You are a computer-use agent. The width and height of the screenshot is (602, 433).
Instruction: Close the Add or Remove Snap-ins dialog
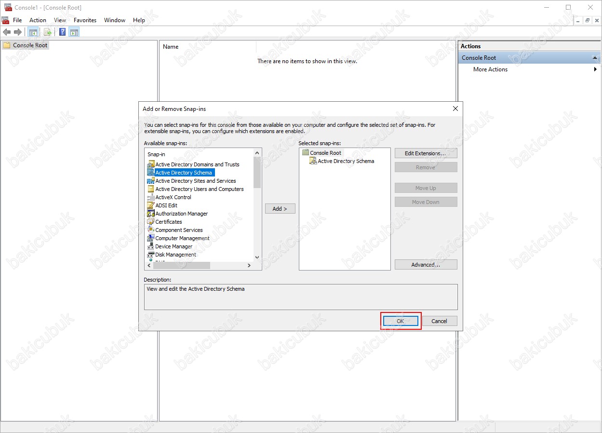(x=455, y=109)
